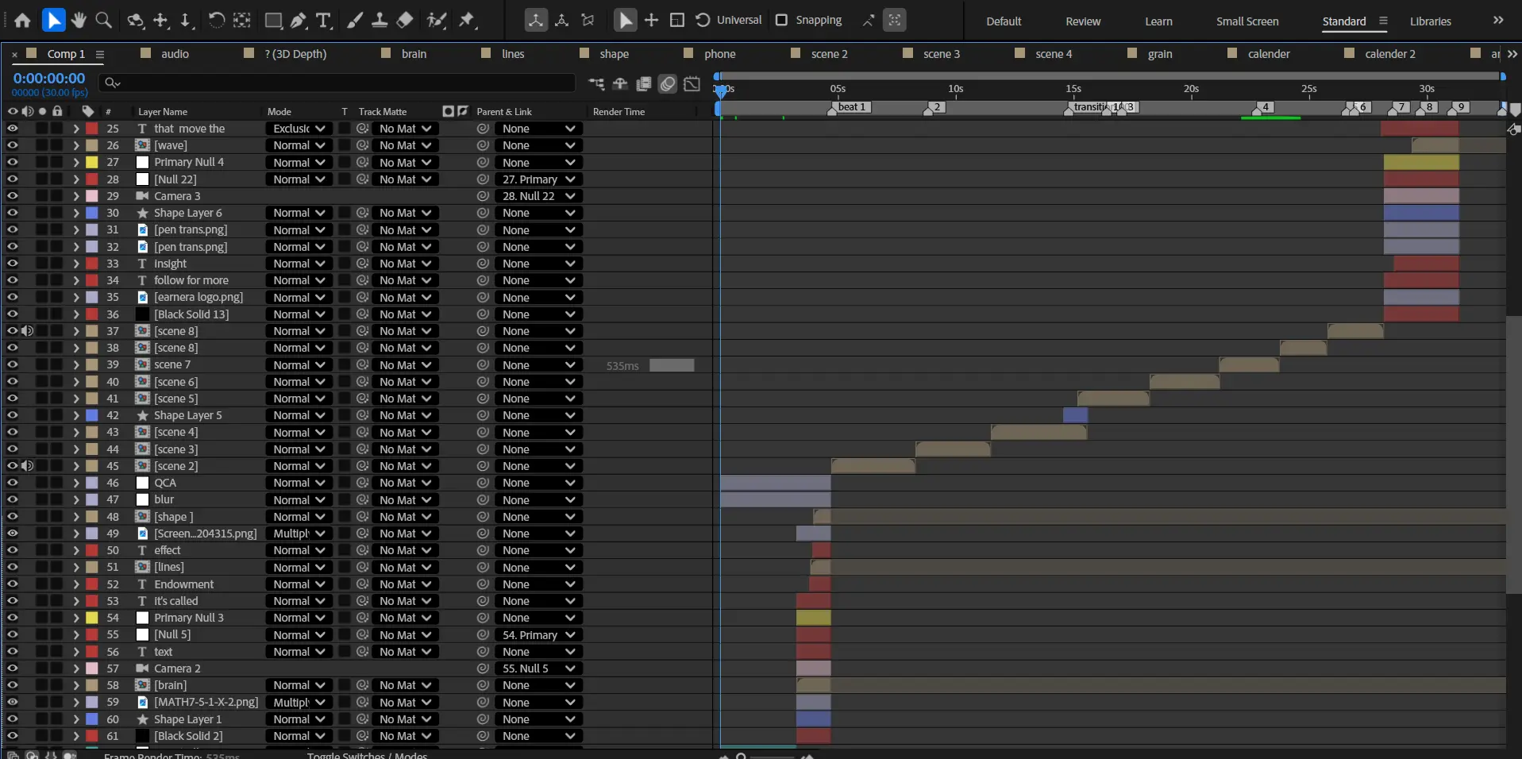The image size is (1522, 759).
Task: Enable Motion Blur for the composition
Action: (x=668, y=83)
